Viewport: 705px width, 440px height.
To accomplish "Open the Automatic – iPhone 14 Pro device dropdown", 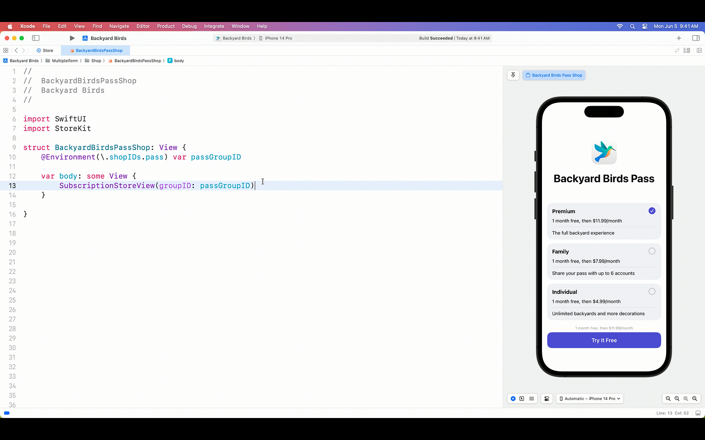I will [590, 399].
